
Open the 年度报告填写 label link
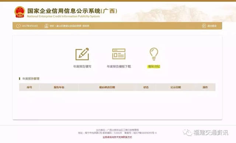pyautogui.click(x=82, y=66)
